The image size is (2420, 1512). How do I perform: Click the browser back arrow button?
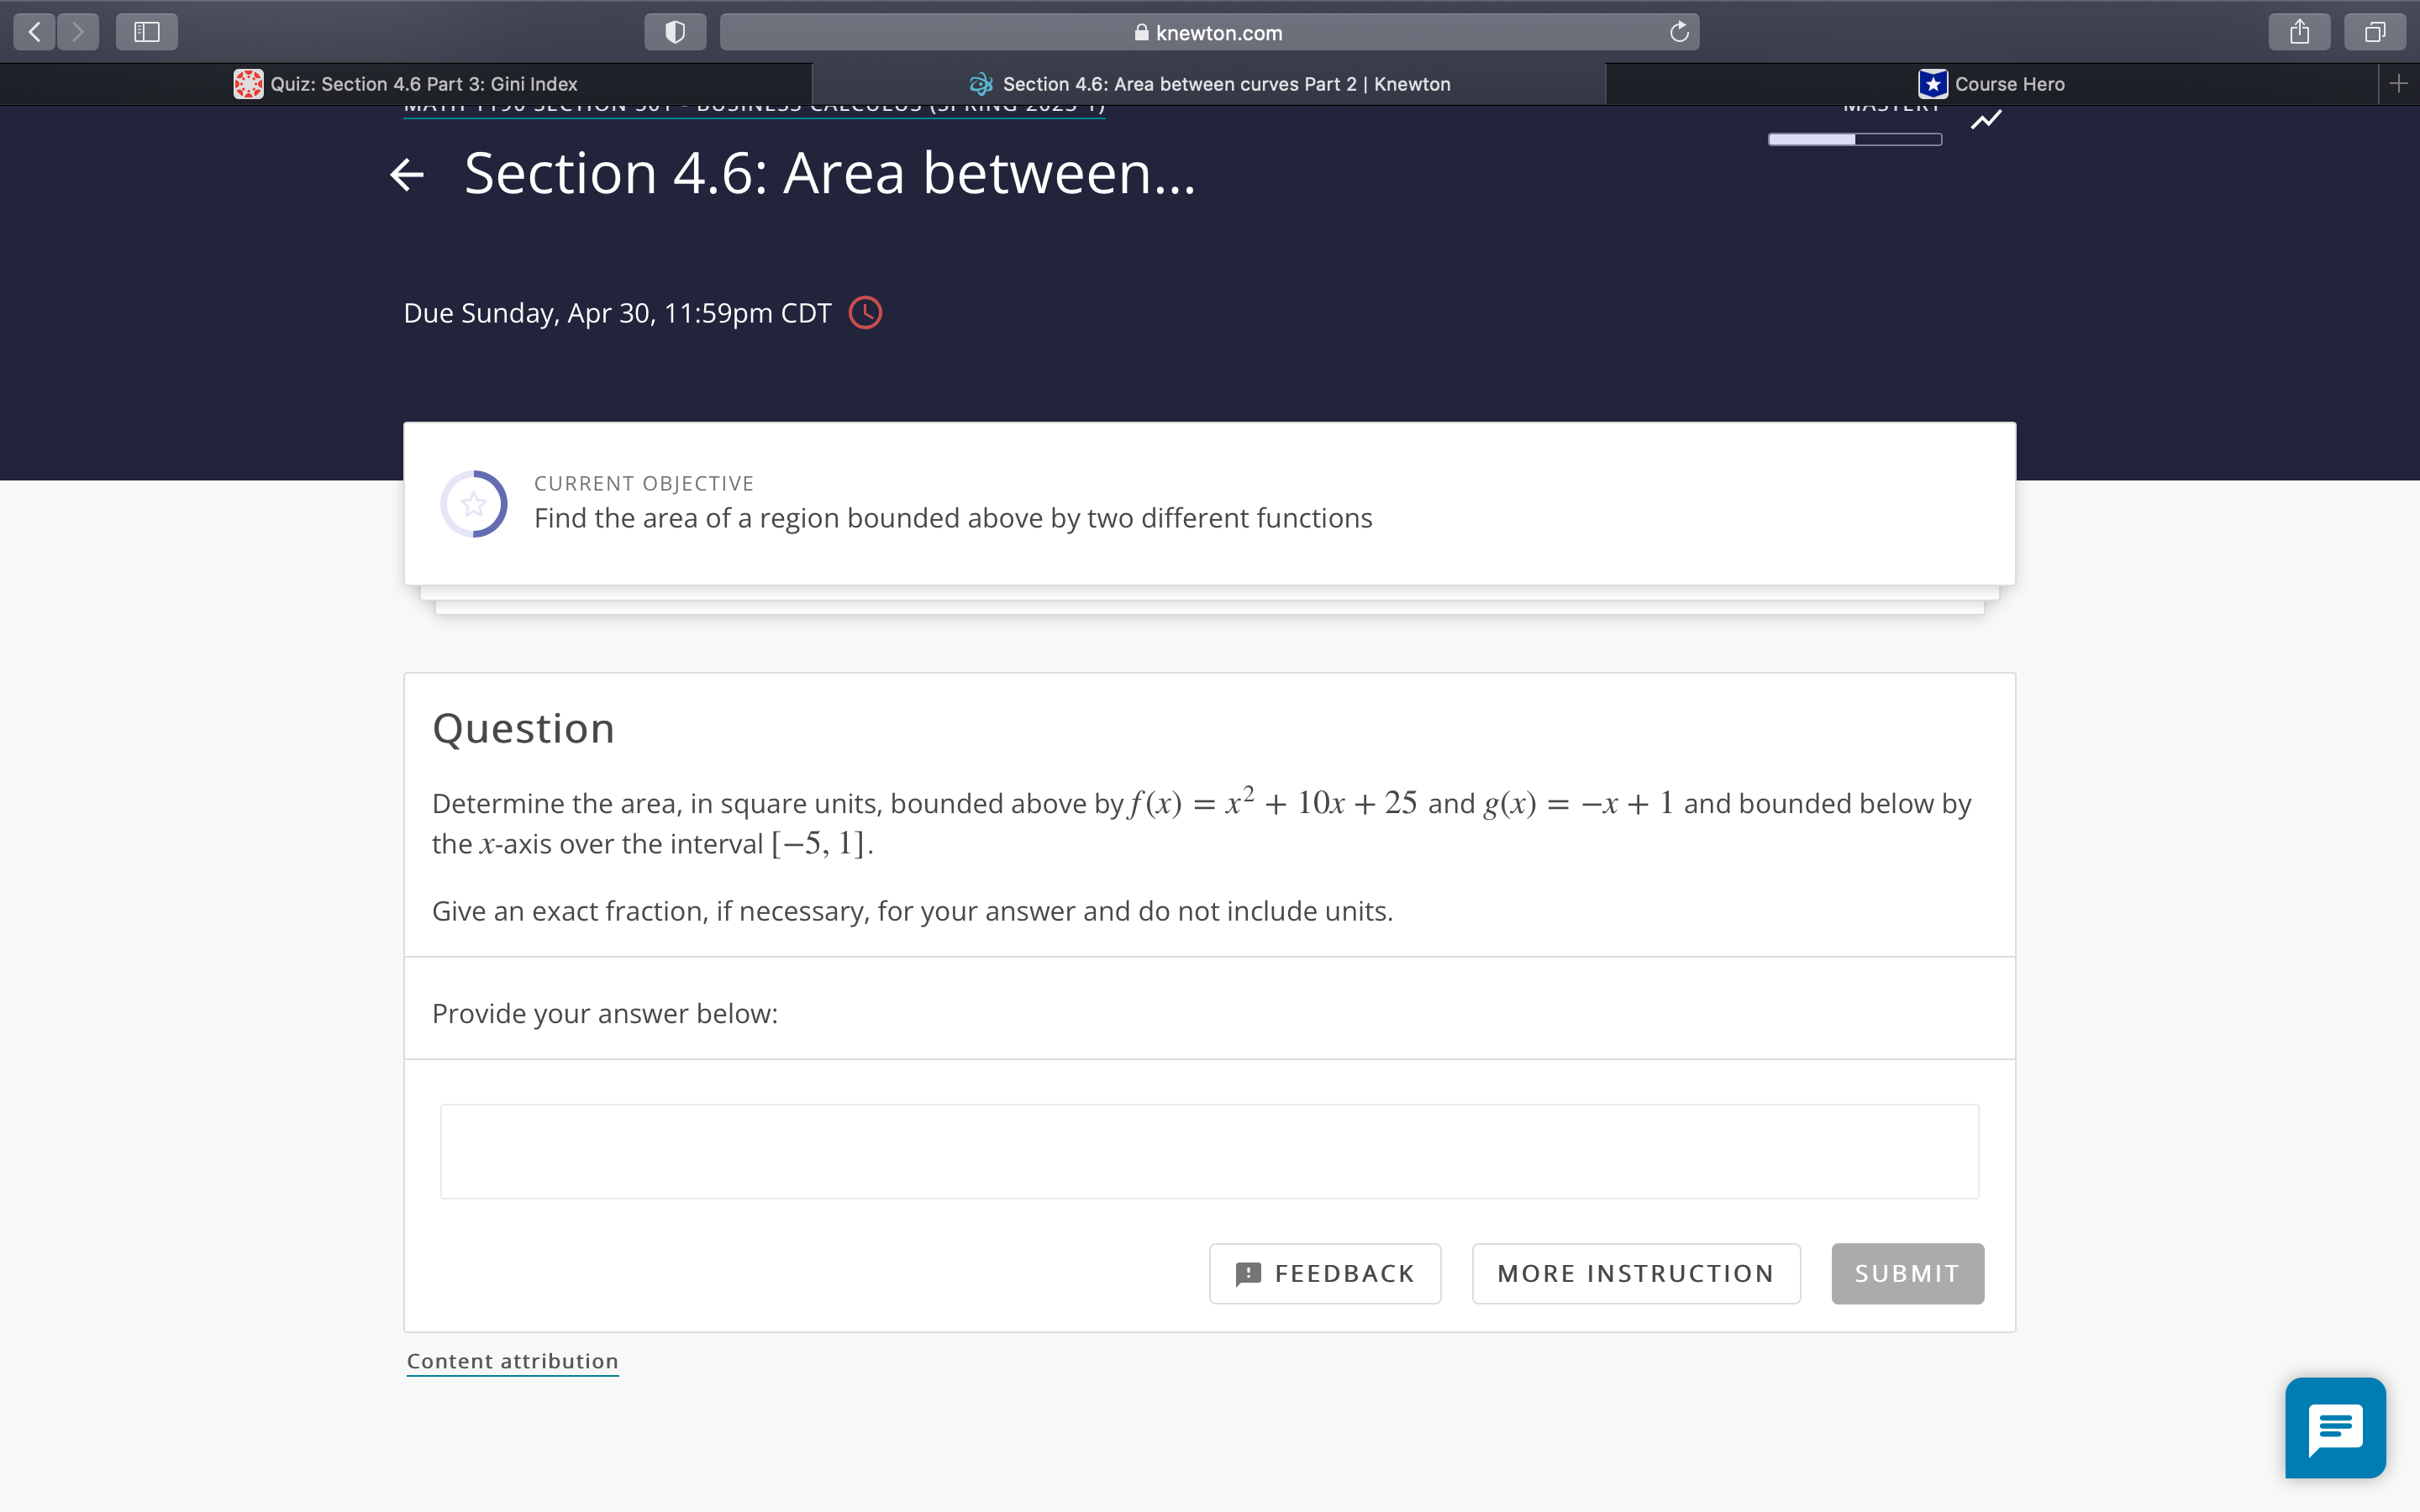tap(35, 32)
